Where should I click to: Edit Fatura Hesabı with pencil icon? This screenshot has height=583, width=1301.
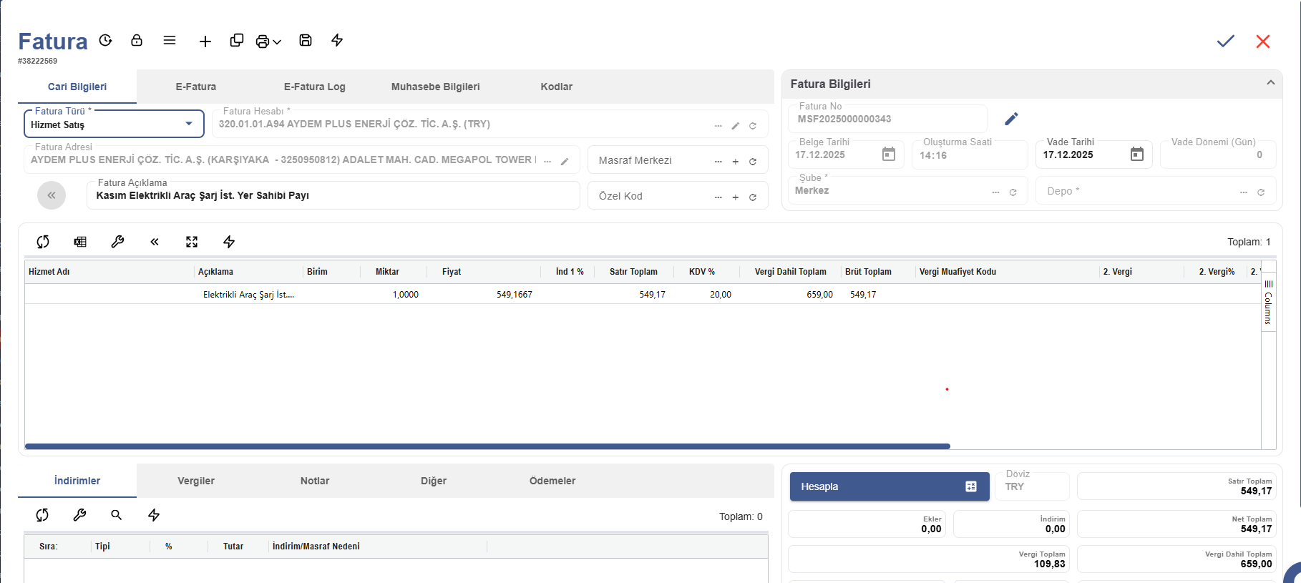click(x=736, y=126)
